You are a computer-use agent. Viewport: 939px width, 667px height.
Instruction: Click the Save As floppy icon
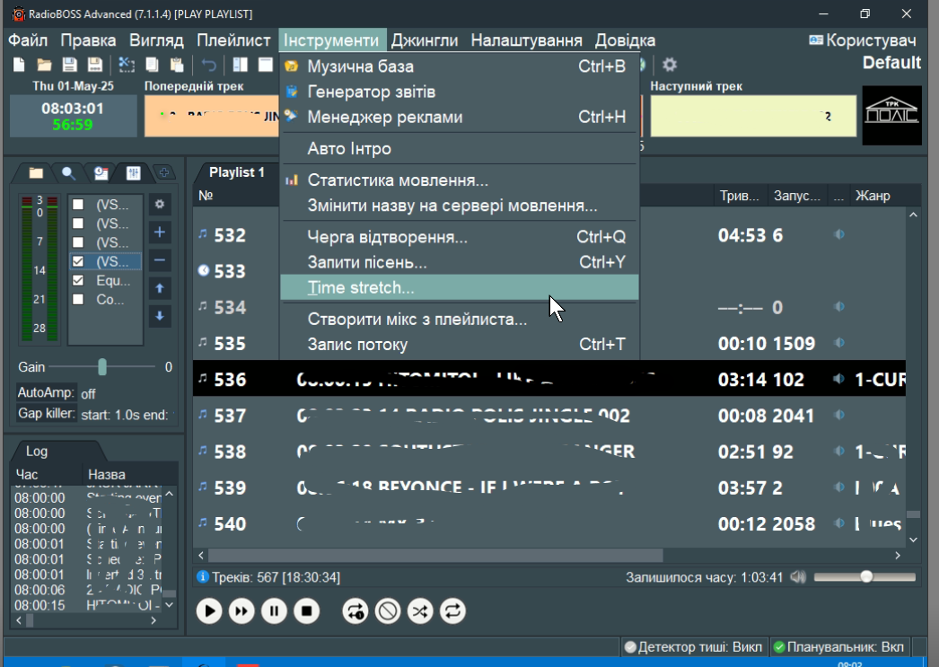(94, 65)
